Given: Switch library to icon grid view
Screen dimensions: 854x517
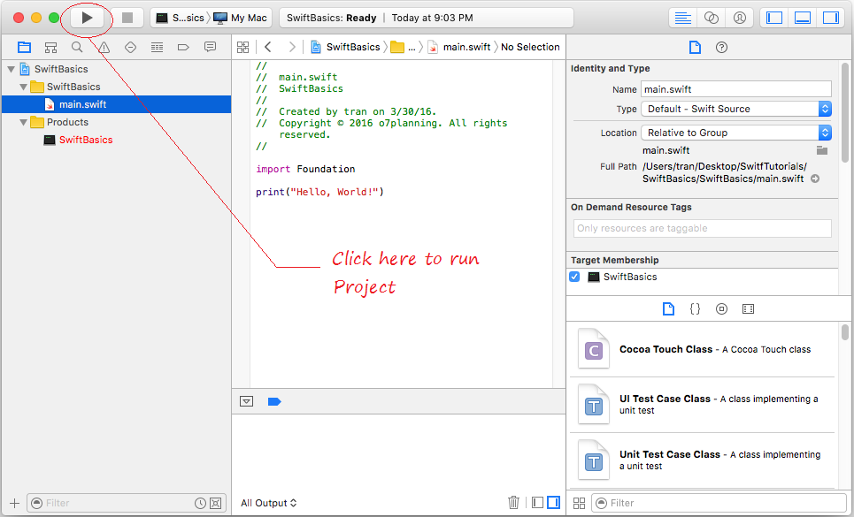Looking at the screenshot, I should 580,503.
